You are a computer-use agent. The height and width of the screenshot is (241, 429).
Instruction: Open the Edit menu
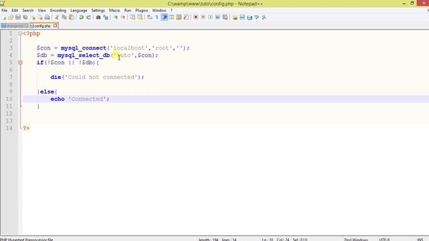(15, 11)
